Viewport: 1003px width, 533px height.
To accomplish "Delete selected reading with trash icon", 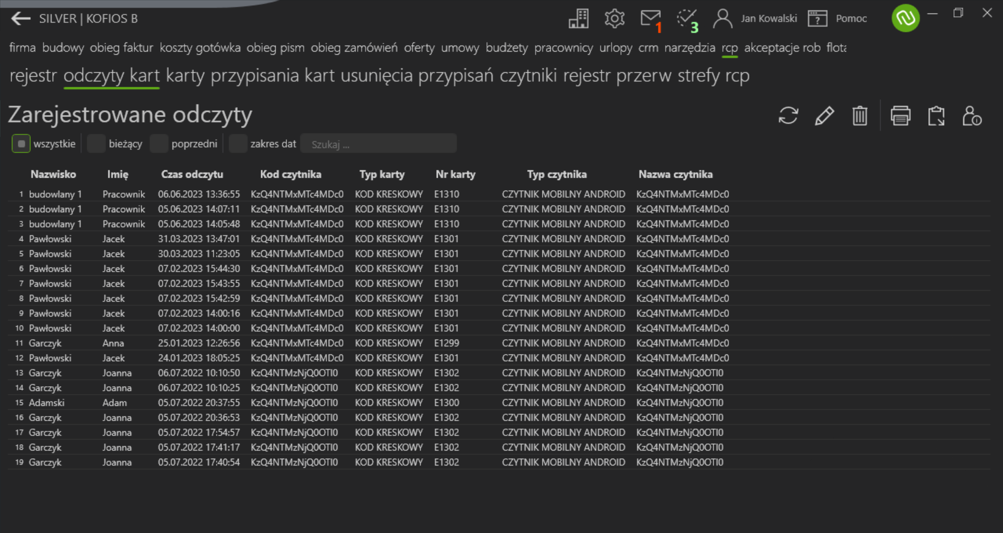I will [860, 115].
